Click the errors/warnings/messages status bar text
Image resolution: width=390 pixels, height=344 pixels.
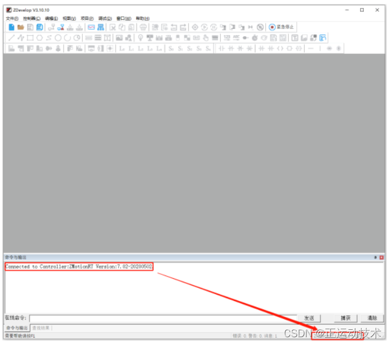(x=255, y=336)
